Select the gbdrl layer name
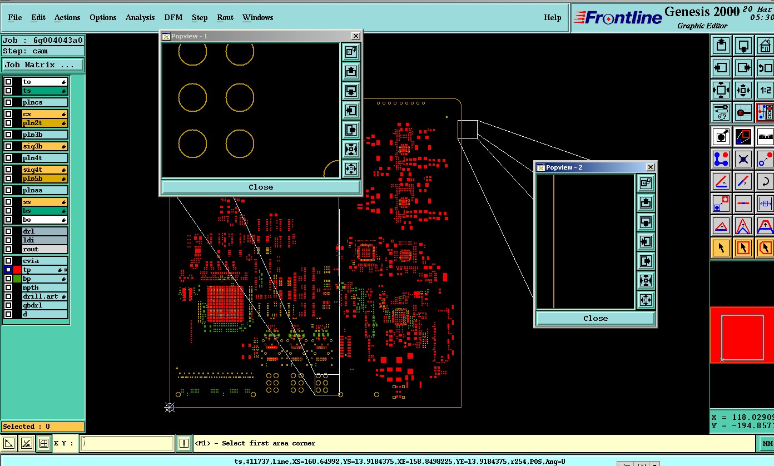Image resolution: width=774 pixels, height=466 pixels. [44, 305]
